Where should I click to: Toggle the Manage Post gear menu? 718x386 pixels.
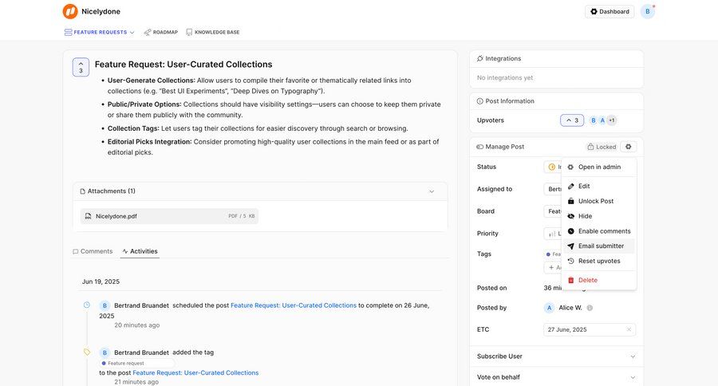click(629, 147)
